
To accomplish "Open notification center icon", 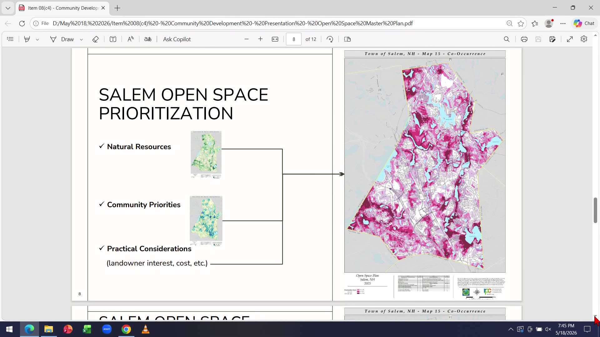I will pyautogui.click(x=587, y=329).
